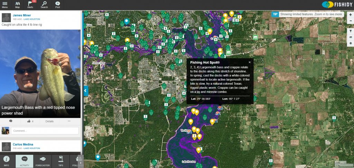The width and height of the screenshot is (354, 168).
Task: Collapse the left side panel arrow
Action: click(x=86, y=91)
